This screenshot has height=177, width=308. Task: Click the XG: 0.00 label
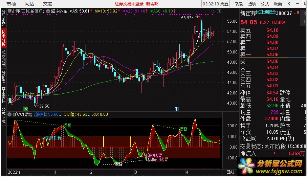coord(100,114)
